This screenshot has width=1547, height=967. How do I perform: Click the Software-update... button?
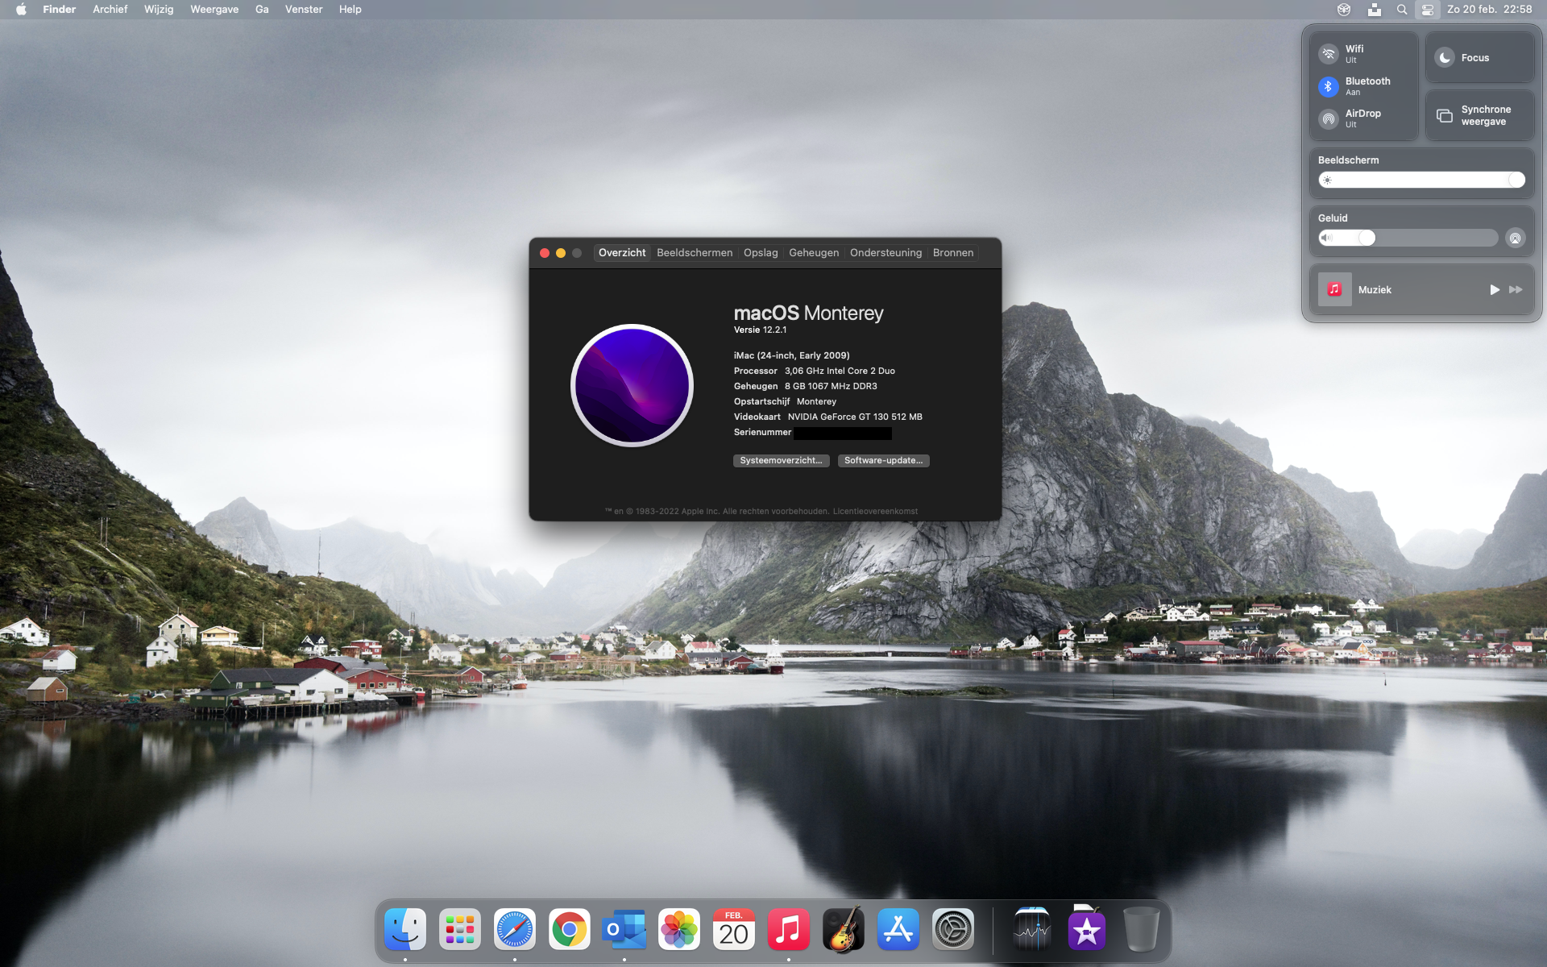[883, 461]
